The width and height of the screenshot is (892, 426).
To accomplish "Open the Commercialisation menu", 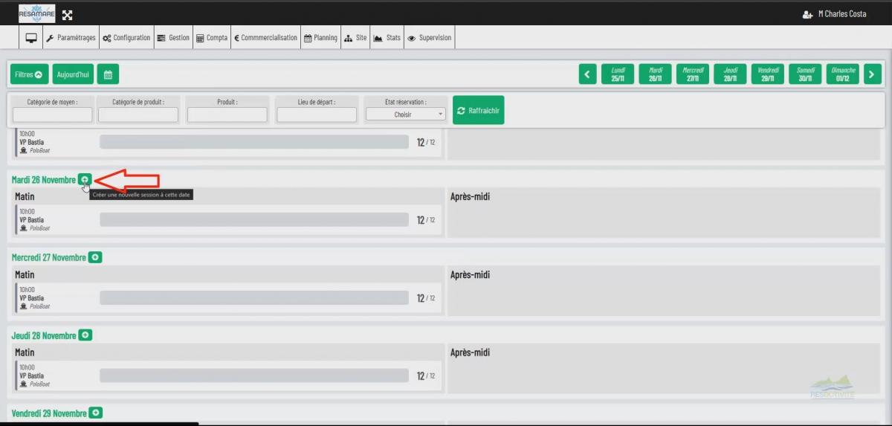I will tap(265, 38).
